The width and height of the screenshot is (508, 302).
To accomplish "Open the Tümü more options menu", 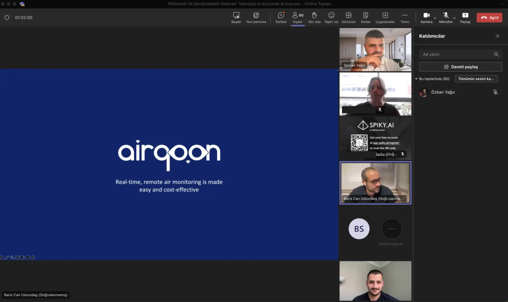I will point(404,17).
